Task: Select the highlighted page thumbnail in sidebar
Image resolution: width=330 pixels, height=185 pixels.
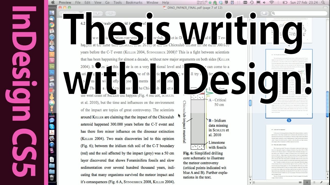Action: [x=289, y=84]
